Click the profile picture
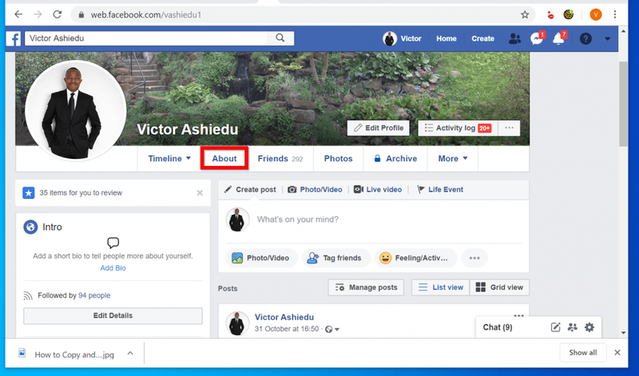Screen dimensions: 639x376 (75, 111)
